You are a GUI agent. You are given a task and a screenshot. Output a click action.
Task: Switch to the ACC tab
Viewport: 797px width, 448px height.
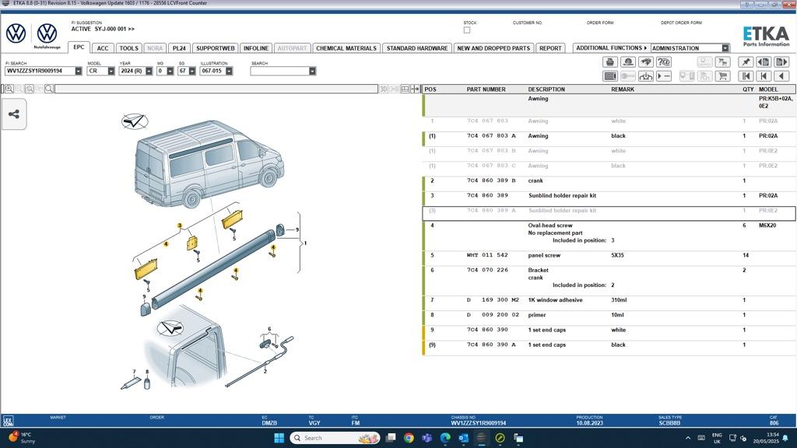(x=103, y=48)
